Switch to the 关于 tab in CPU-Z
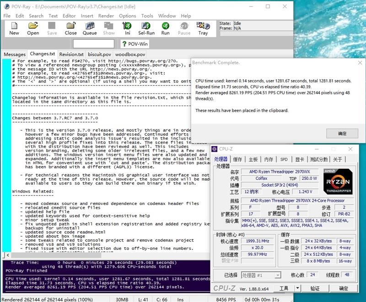 (338, 159)
